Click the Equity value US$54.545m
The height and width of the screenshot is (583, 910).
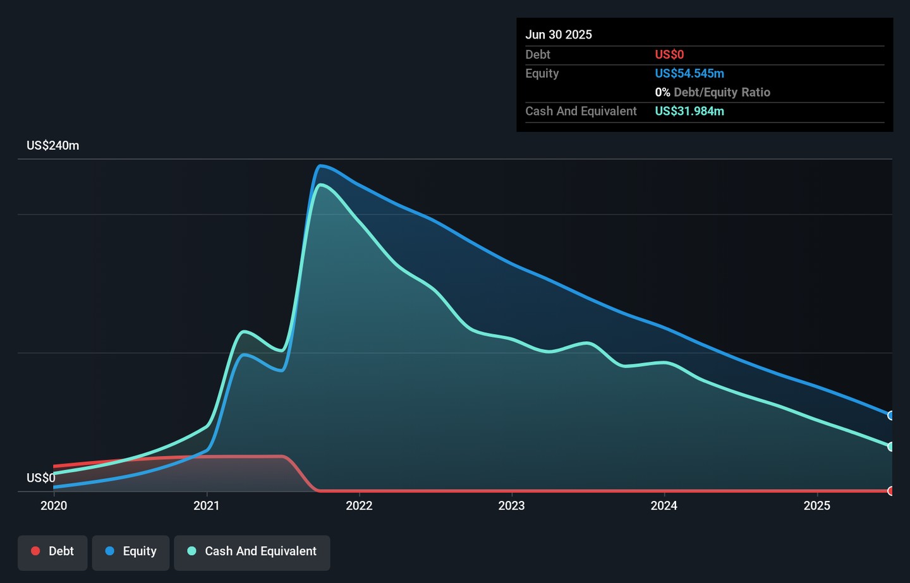[689, 73]
